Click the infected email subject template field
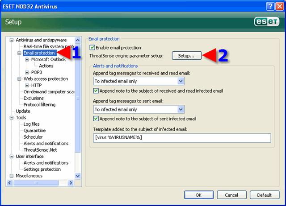The width and height of the screenshot is (286, 206). coord(182,138)
